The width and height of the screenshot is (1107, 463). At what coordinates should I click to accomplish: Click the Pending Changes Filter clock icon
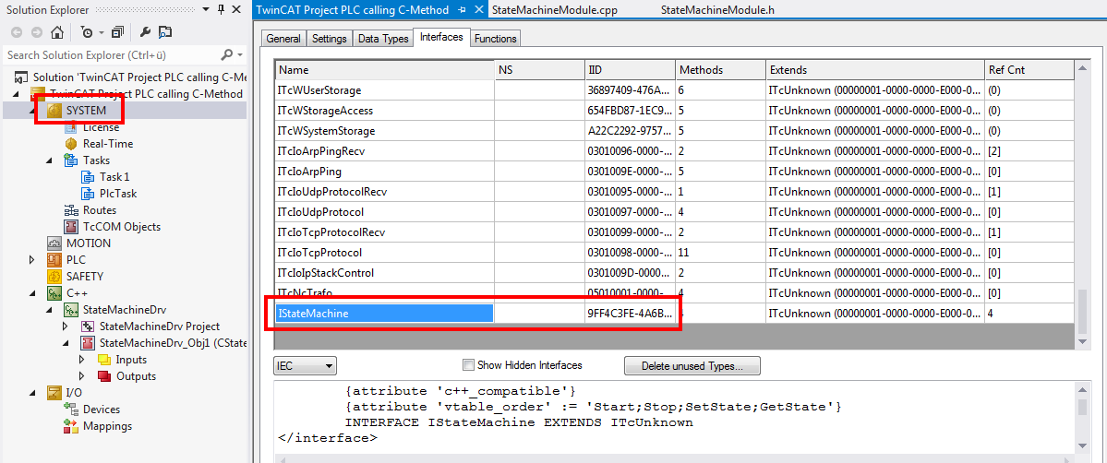click(86, 32)
